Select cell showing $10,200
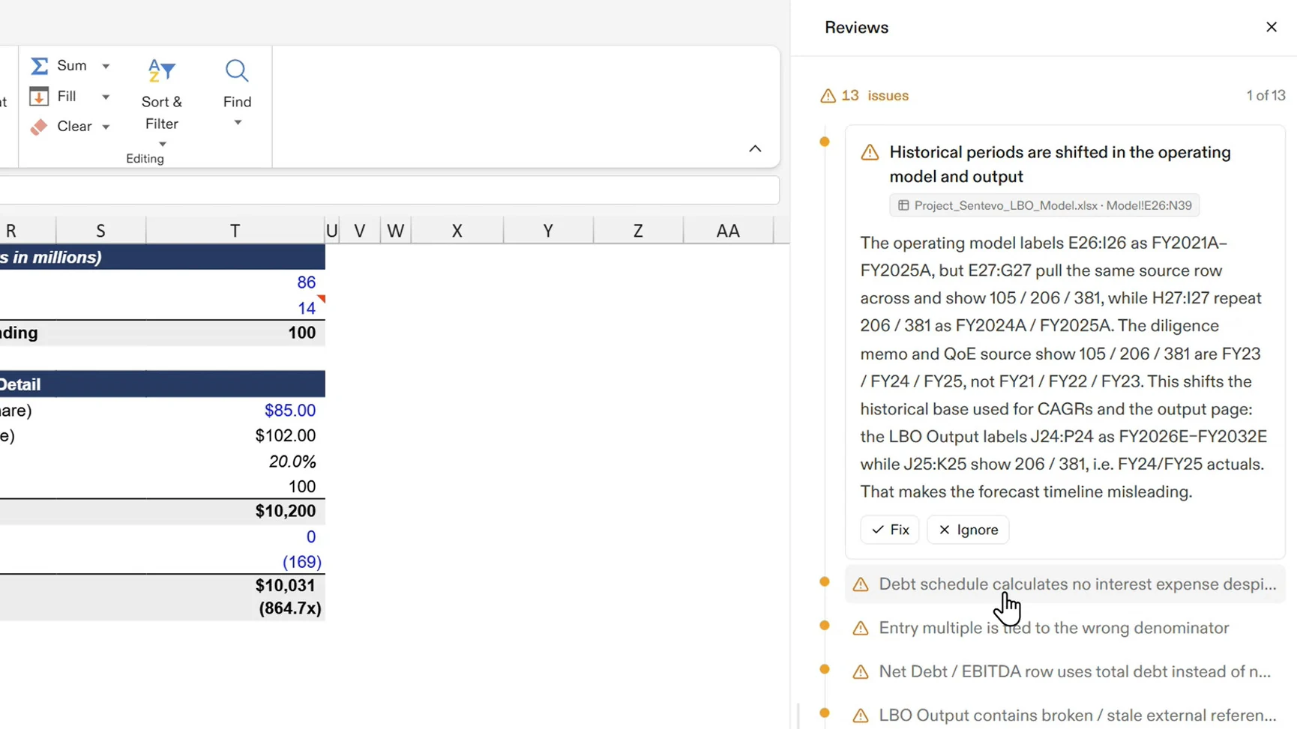 (235, 511)
